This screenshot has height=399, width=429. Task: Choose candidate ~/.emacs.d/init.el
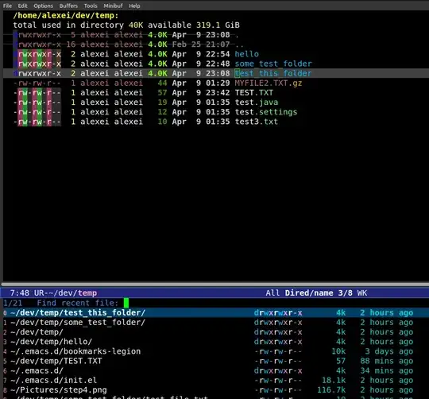(x=54, y=381)
